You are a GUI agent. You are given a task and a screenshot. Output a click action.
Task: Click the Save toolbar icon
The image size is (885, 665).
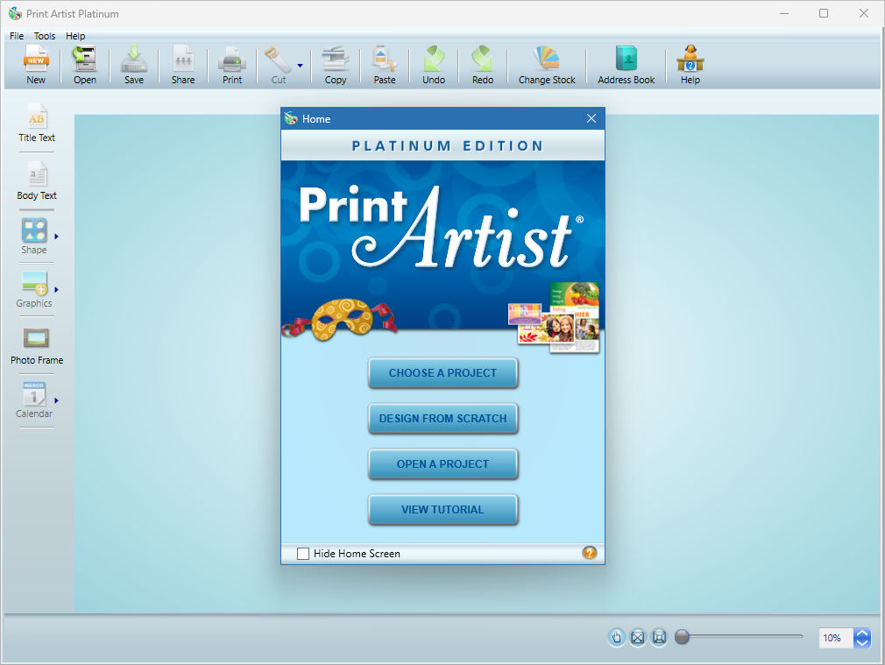(x=134, y=60)
